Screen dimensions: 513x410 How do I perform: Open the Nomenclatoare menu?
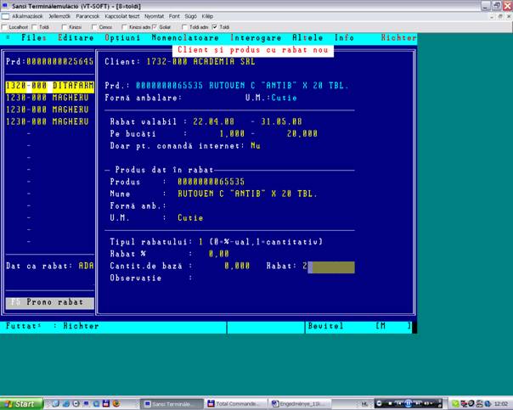tap(185, 38)
